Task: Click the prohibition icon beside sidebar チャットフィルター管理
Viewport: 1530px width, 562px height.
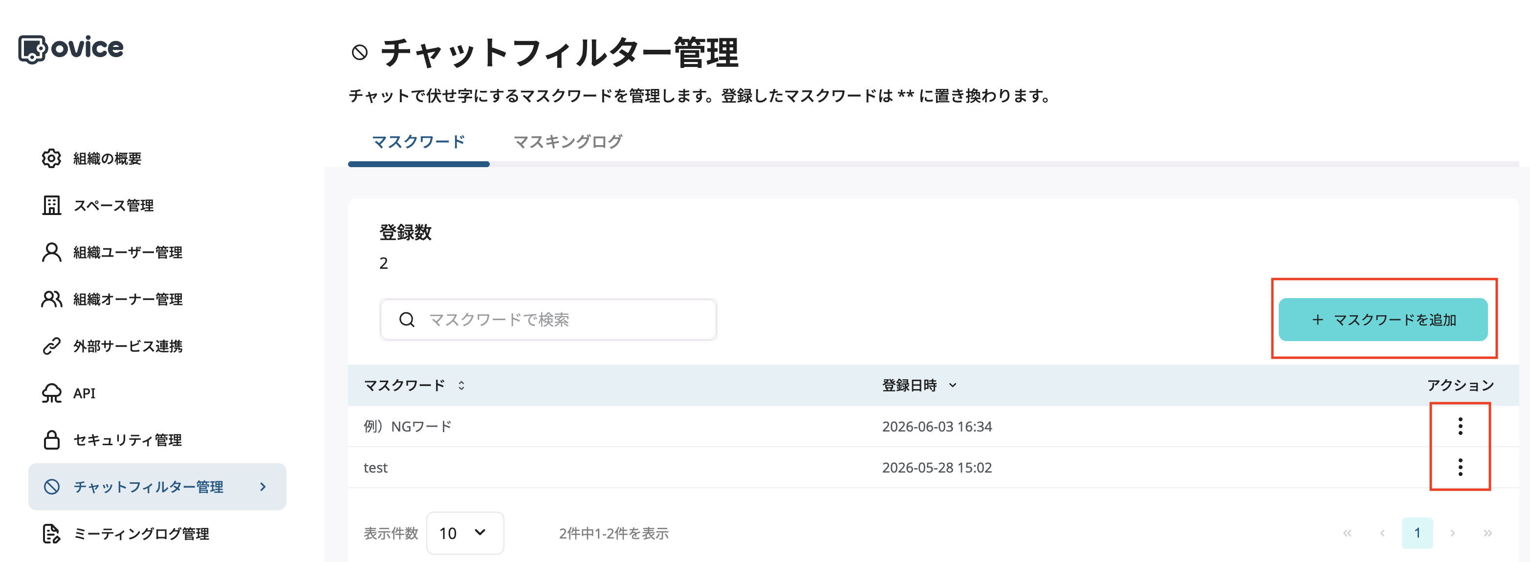Action: click(52, 487)
